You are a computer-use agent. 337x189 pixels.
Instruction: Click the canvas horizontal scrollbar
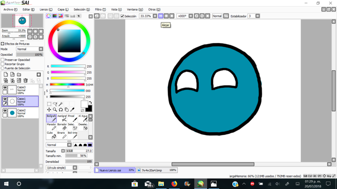213,164
